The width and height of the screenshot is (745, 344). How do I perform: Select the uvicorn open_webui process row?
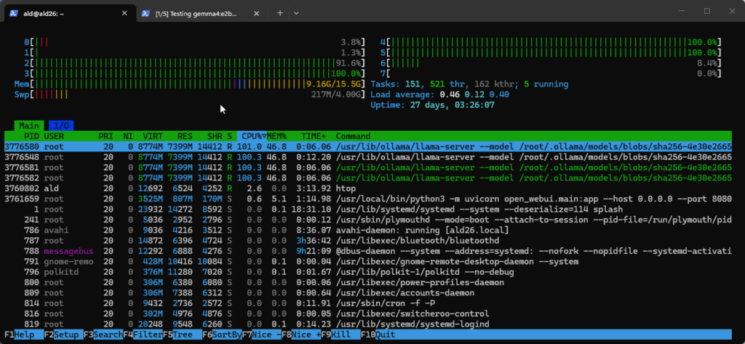pos(368,199)
